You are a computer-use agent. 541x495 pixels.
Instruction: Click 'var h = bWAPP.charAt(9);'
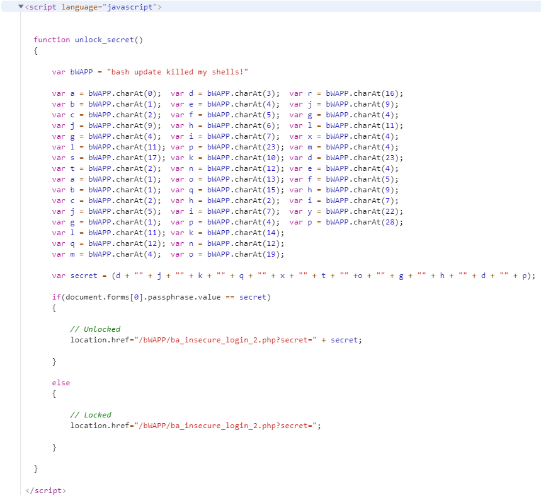[344, 190]
